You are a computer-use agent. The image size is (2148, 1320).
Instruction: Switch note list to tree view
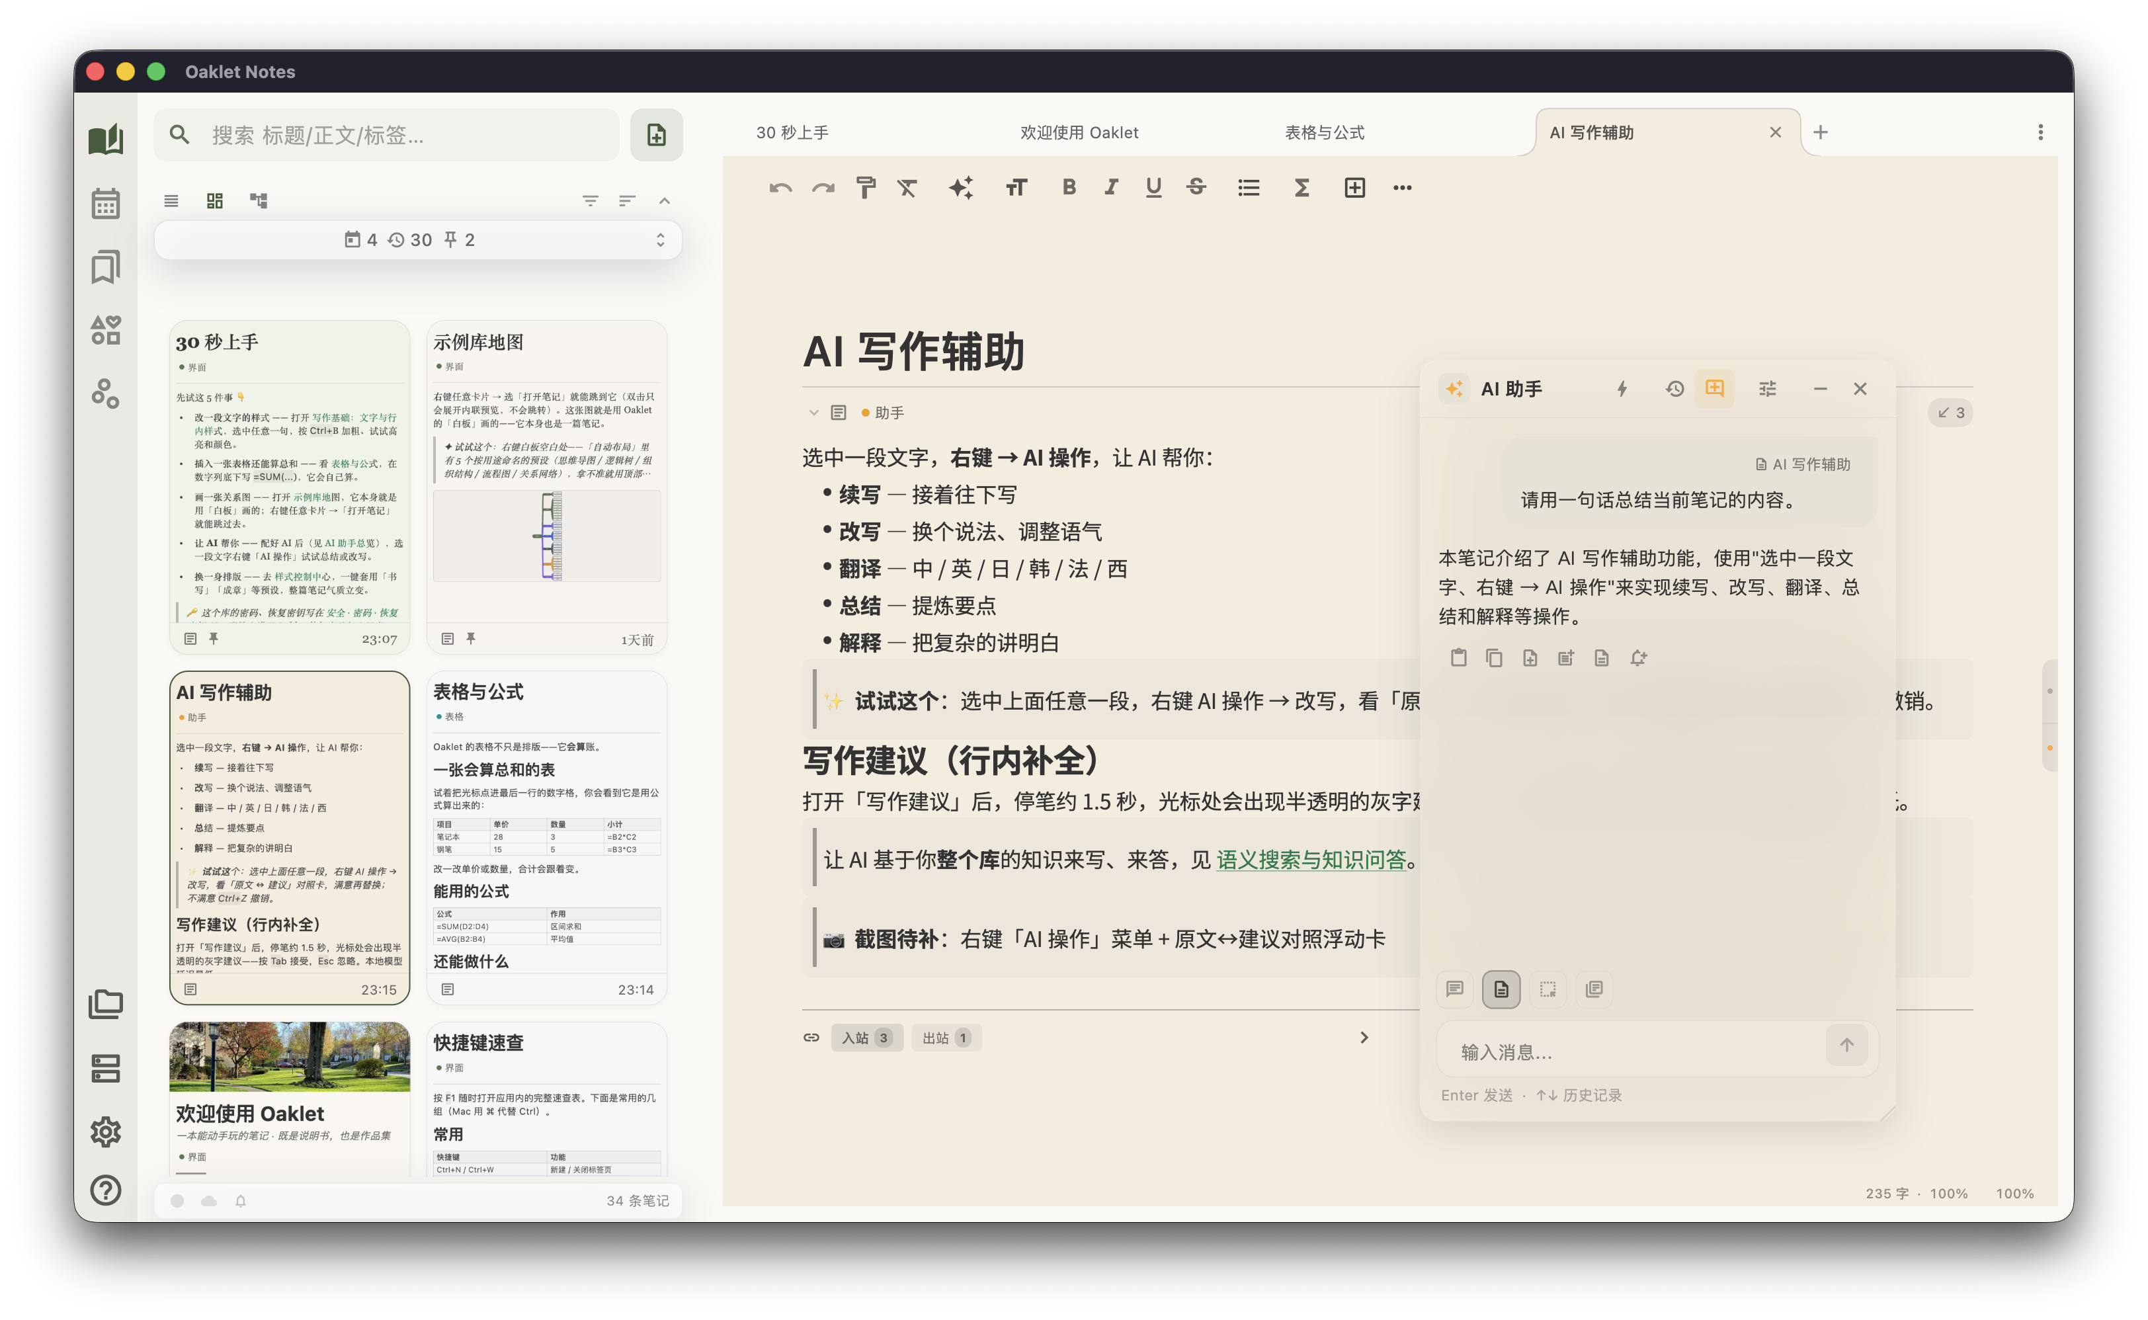pyautogui.click(x=259, y=201)
